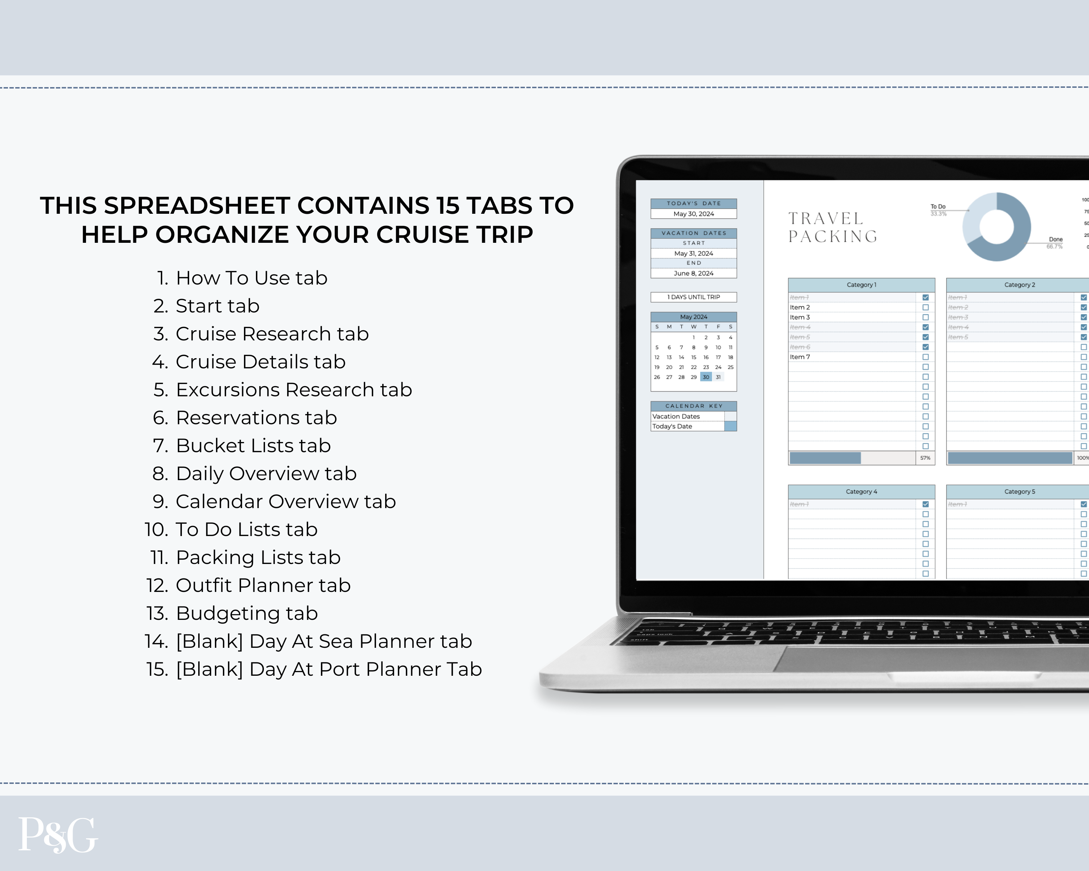This screenshot has height=871, width=1089.
Task: Toggle checked item in Category 2 list
Action: pos(1084,297)
